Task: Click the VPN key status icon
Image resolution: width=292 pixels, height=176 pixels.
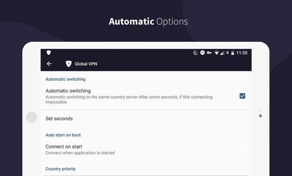Action: 209,53
